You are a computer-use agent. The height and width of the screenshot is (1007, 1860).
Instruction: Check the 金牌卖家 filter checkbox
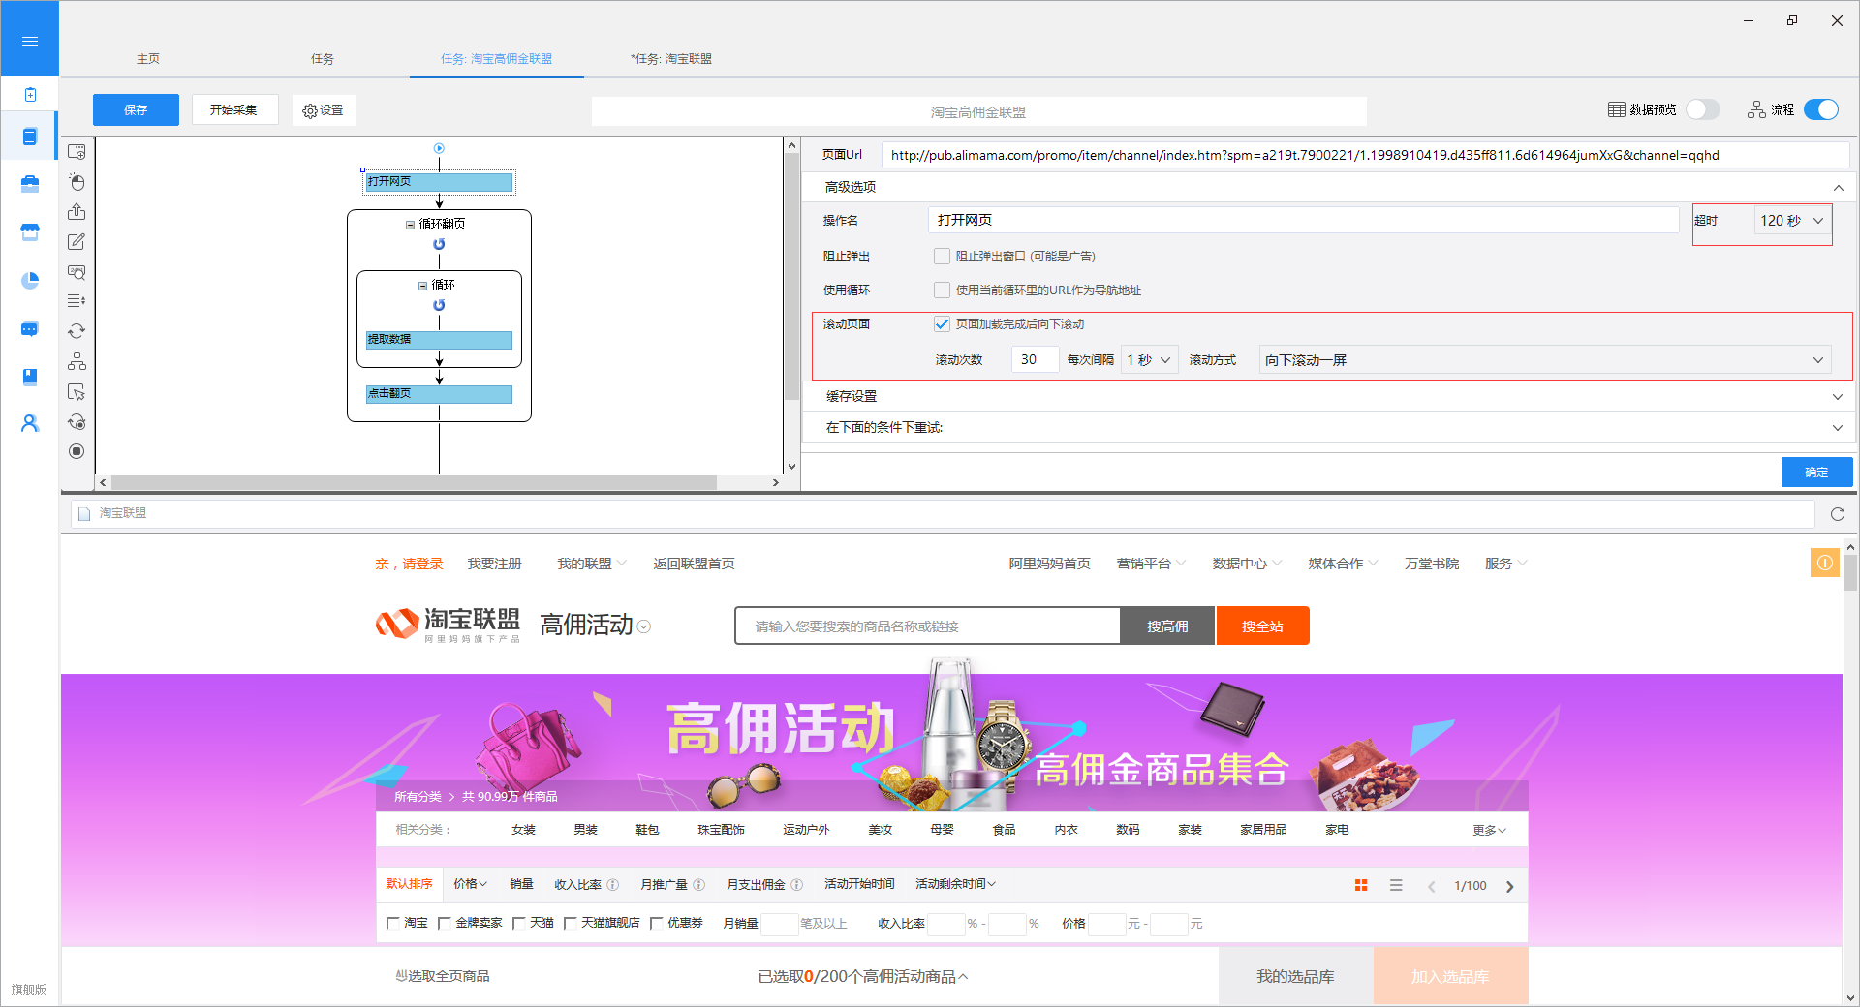(444, 924)
